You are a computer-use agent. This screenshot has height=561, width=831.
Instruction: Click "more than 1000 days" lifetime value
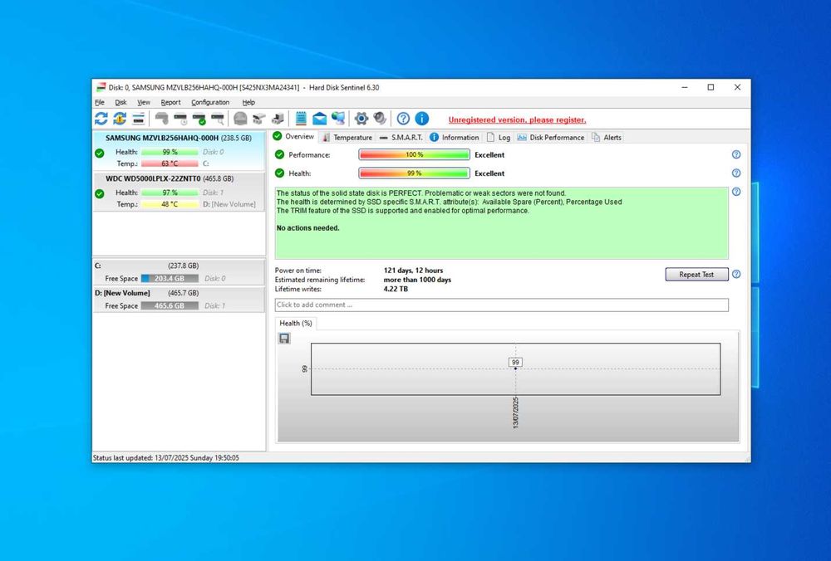(x=418, y=280)
